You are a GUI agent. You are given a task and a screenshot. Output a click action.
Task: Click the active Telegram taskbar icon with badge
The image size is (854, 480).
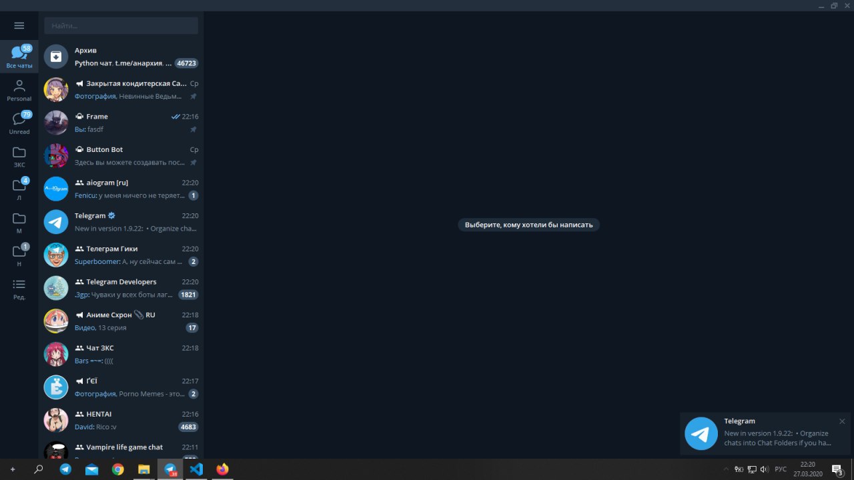tap(170, 469)
